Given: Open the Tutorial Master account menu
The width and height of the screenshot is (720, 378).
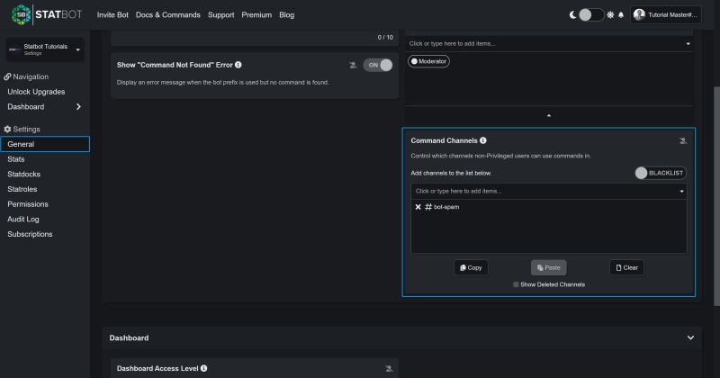Looking at the screenshot, I should pos(666,14).
